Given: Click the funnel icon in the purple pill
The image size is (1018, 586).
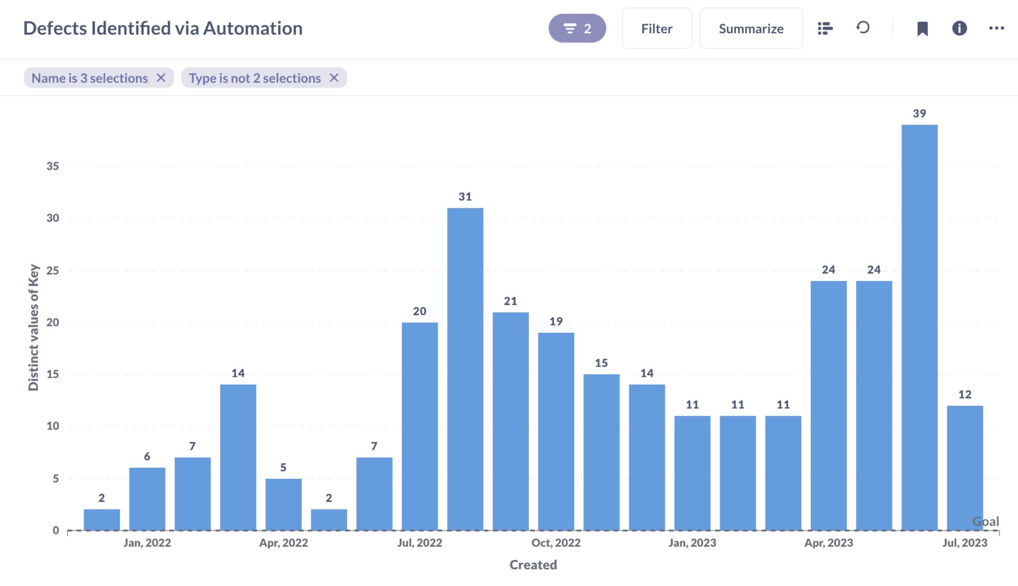Looking at the screenshot, I should [x=570, y=28].
